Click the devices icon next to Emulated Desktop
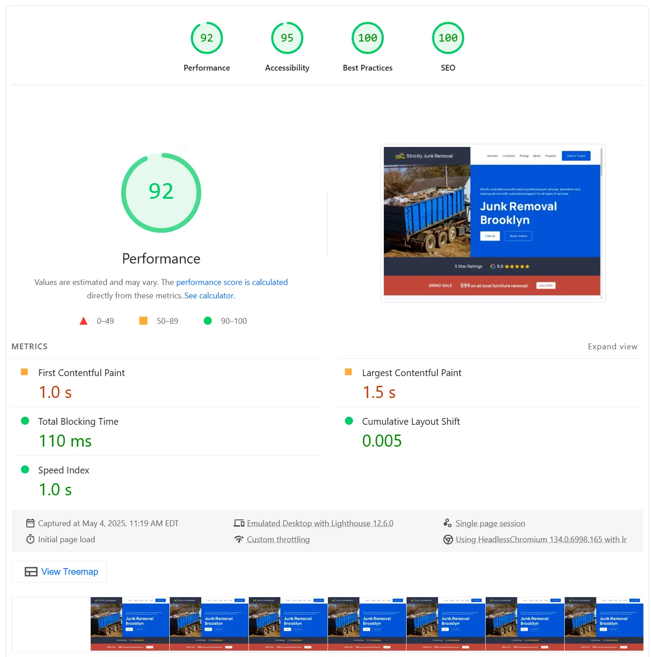 click(239, 523)
